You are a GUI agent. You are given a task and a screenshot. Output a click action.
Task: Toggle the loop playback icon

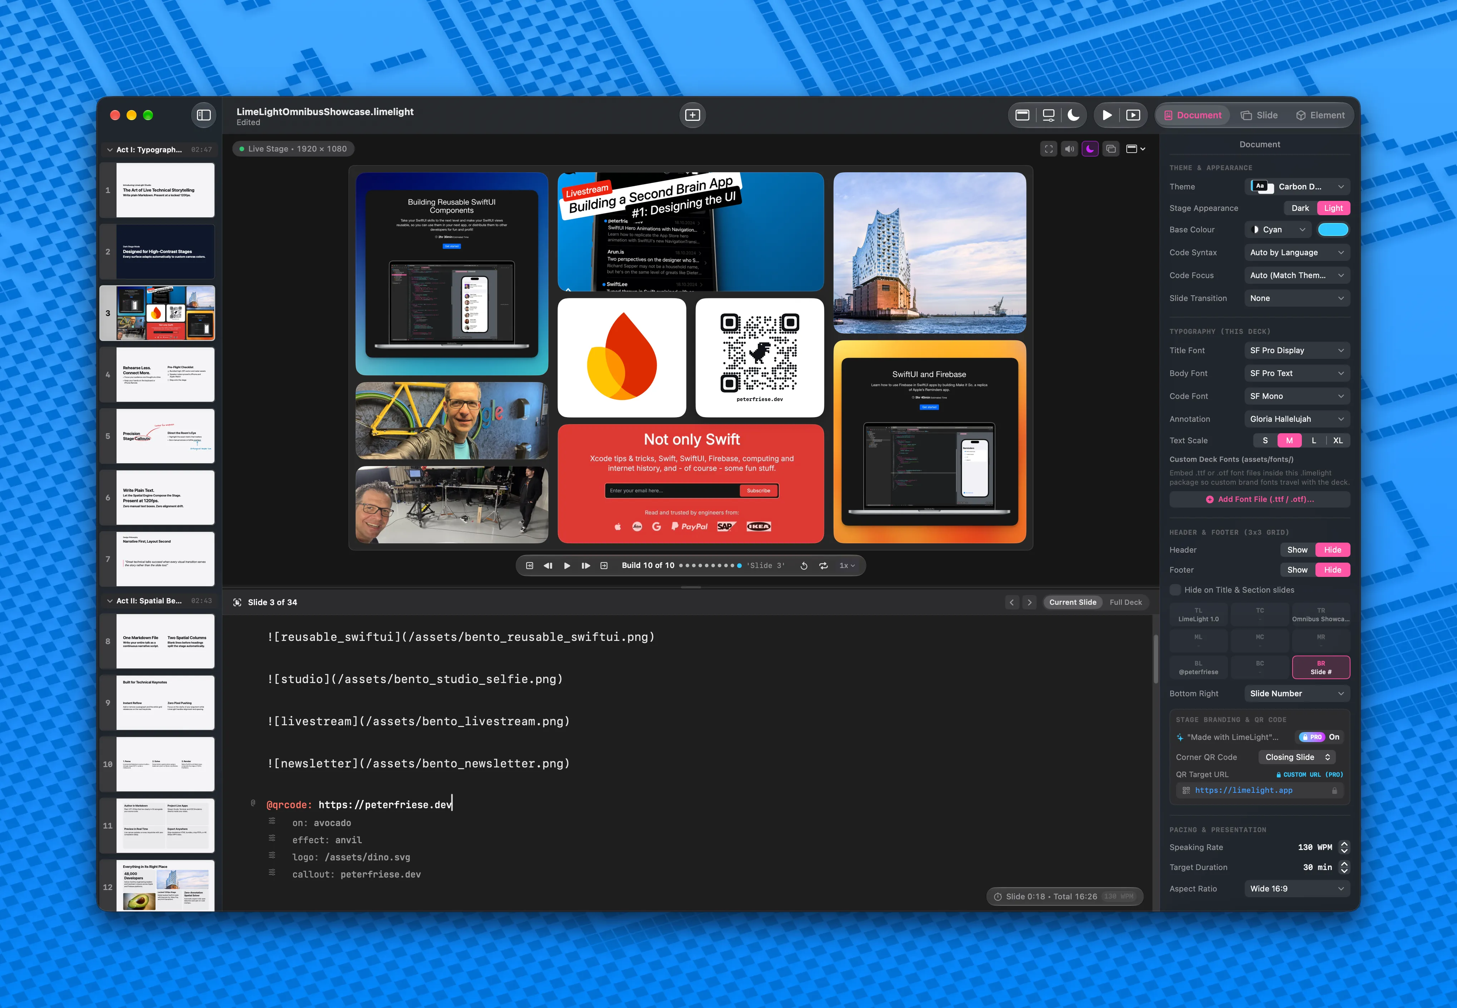824,566
